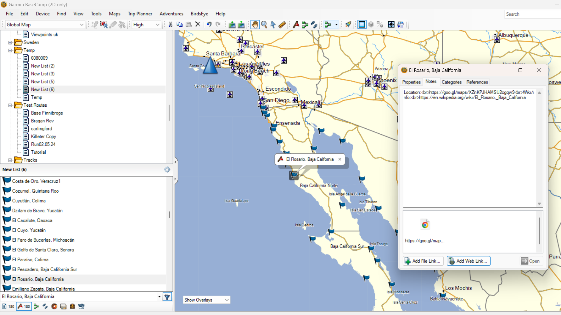Open the Adventures menu
561x315 pixels.
[171, 14]
